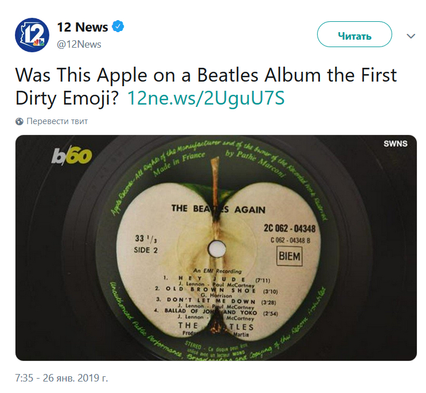This screenshot has width=426, height=393.
Task: Click the HEY JUDE track listing
Action: tap(212, 279)
